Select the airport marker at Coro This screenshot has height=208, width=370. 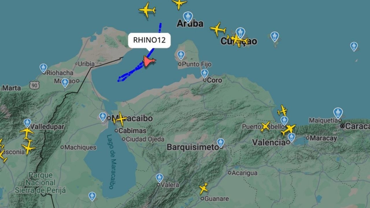204,73
